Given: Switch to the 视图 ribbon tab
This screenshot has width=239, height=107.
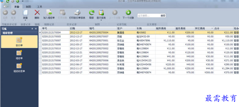Looking at the screenshot, I should 28,7.
